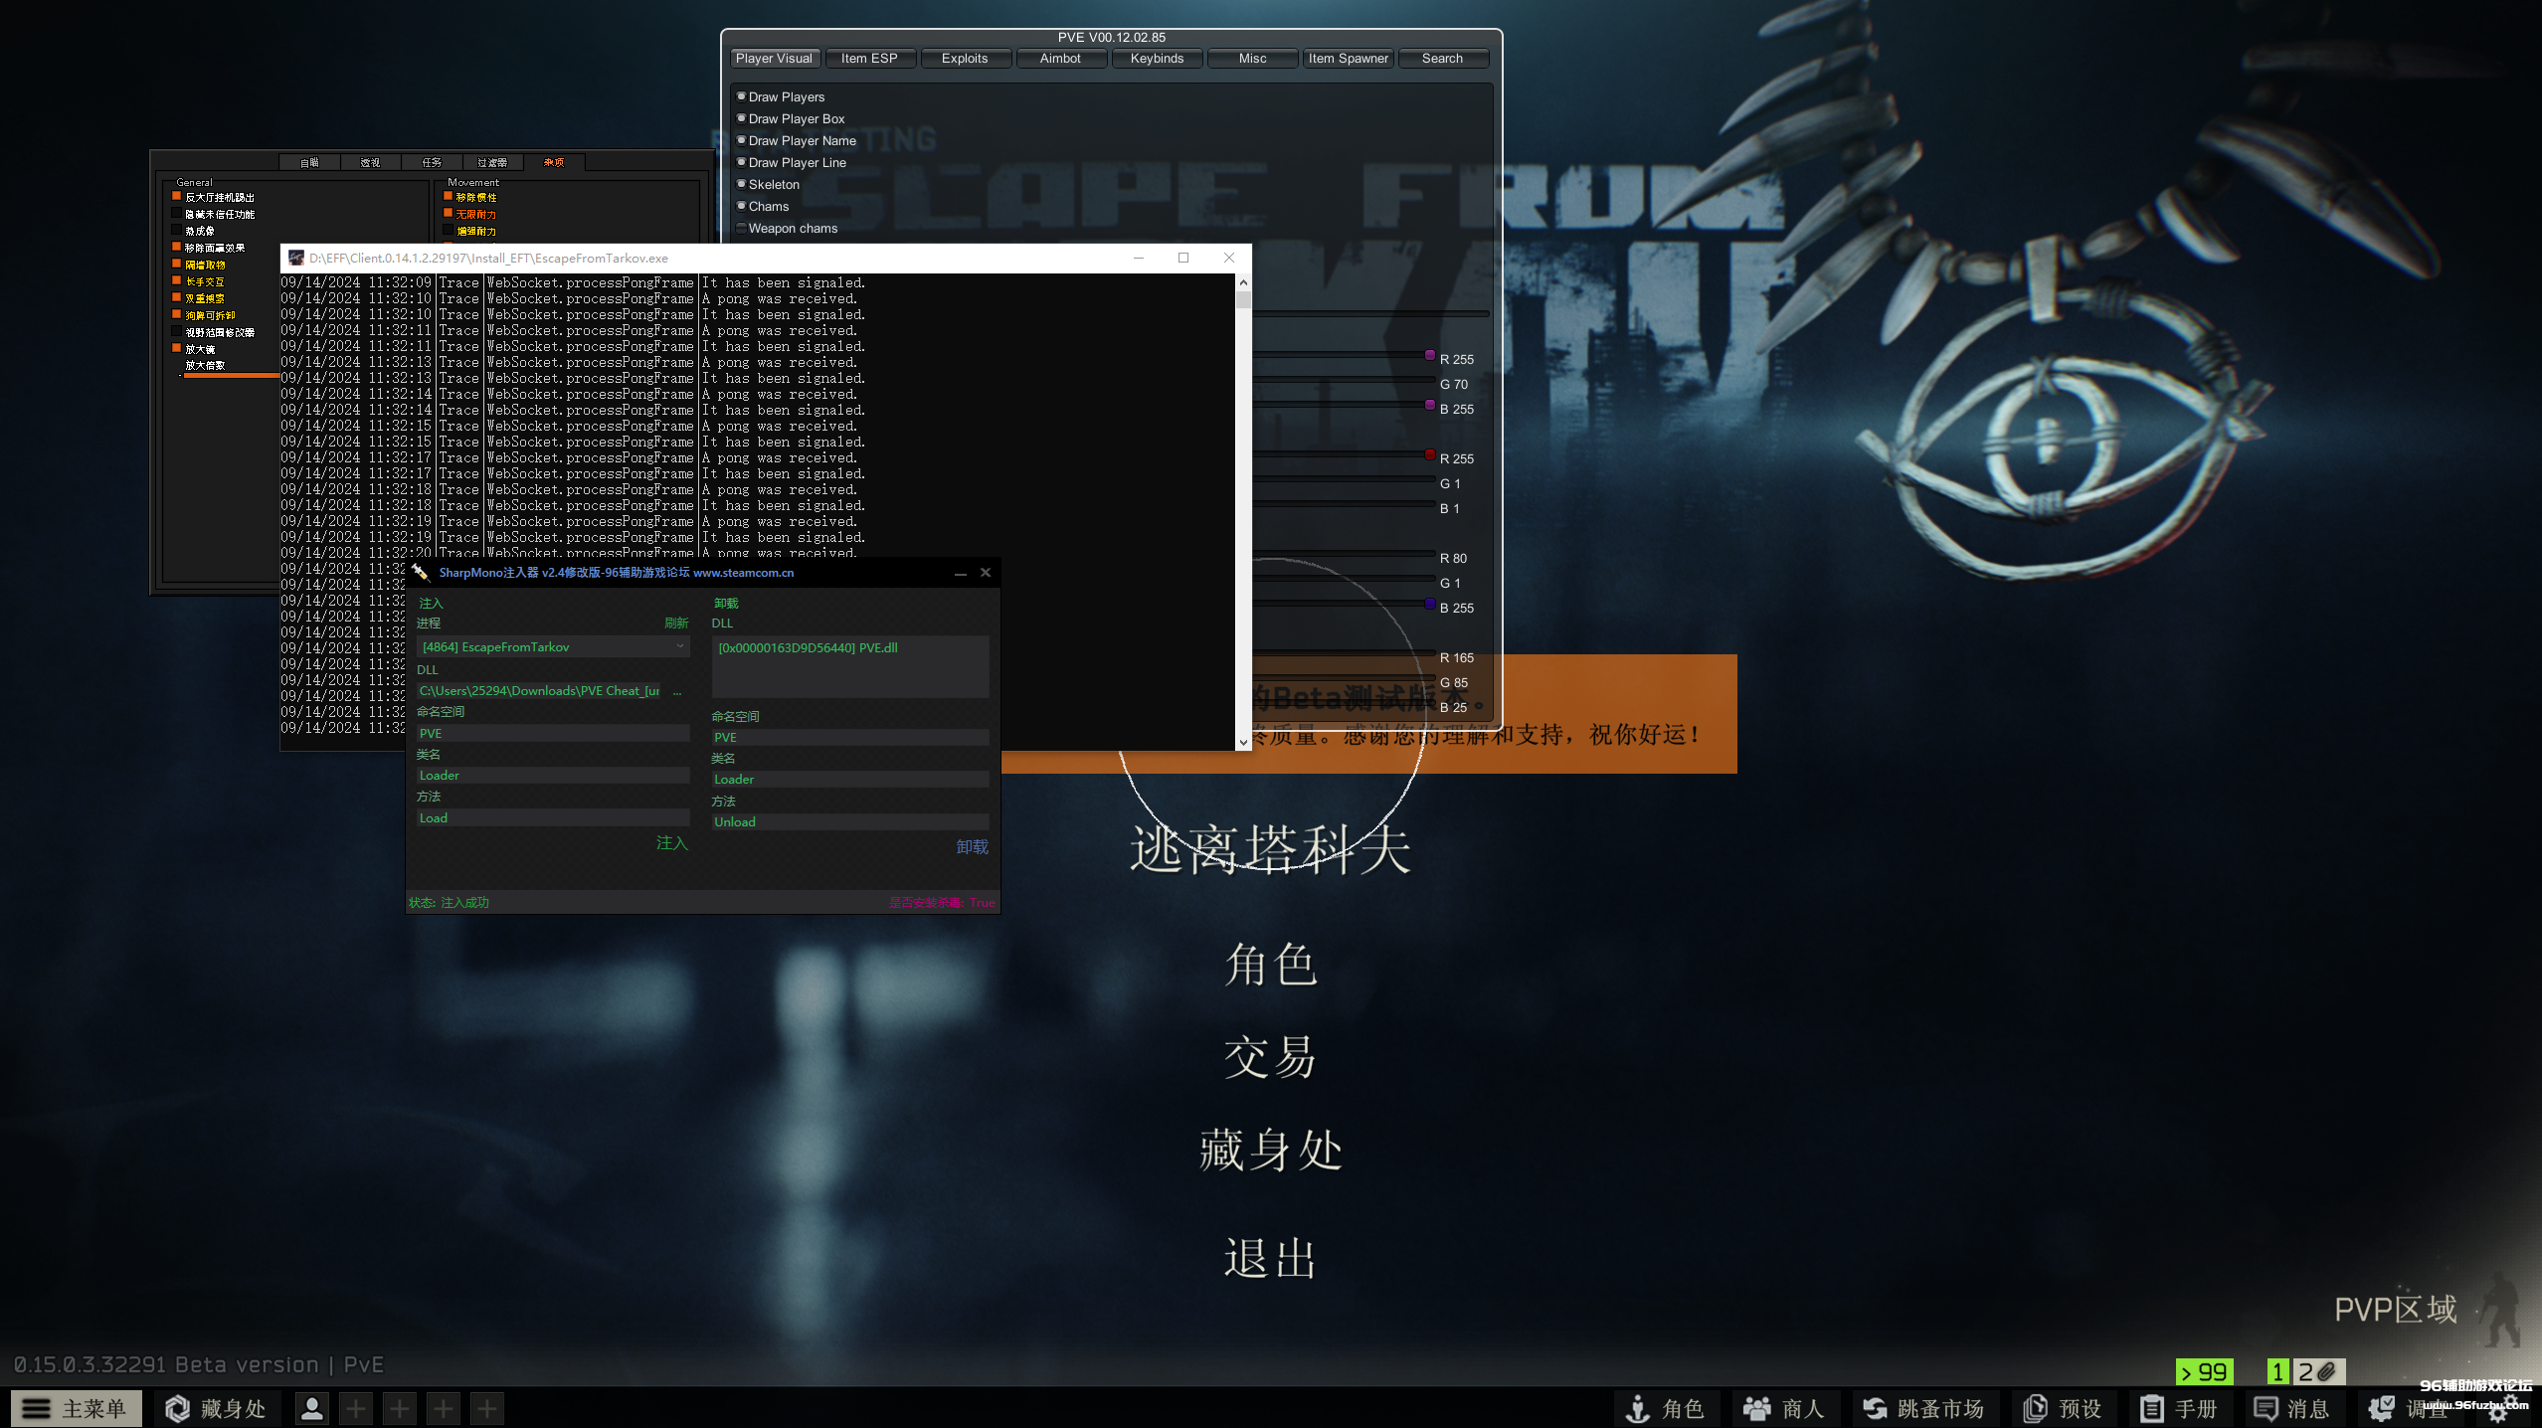
Task: Check 消息 messages via its icon
Action: (2266, 1408)
